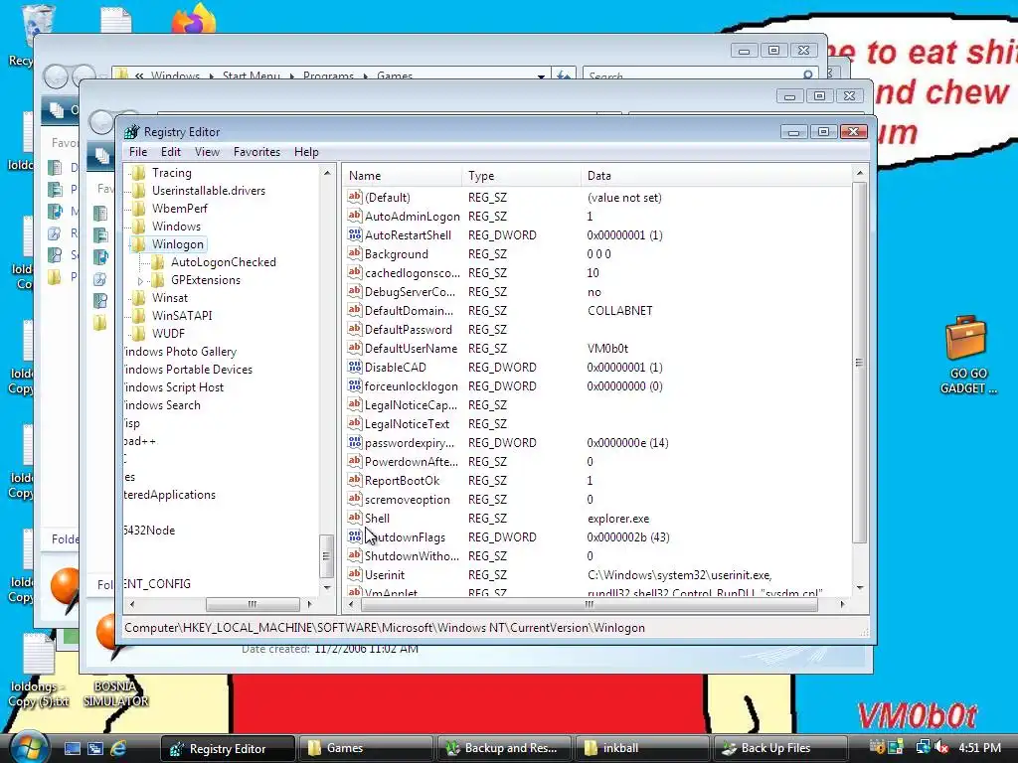Select the scremoveoption value name
The width and height of the screenshot is (1018, 763).
(x=407, y=500)
